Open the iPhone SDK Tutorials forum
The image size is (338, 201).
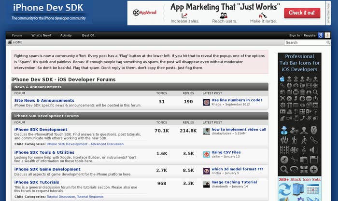[x=37, y=182]
